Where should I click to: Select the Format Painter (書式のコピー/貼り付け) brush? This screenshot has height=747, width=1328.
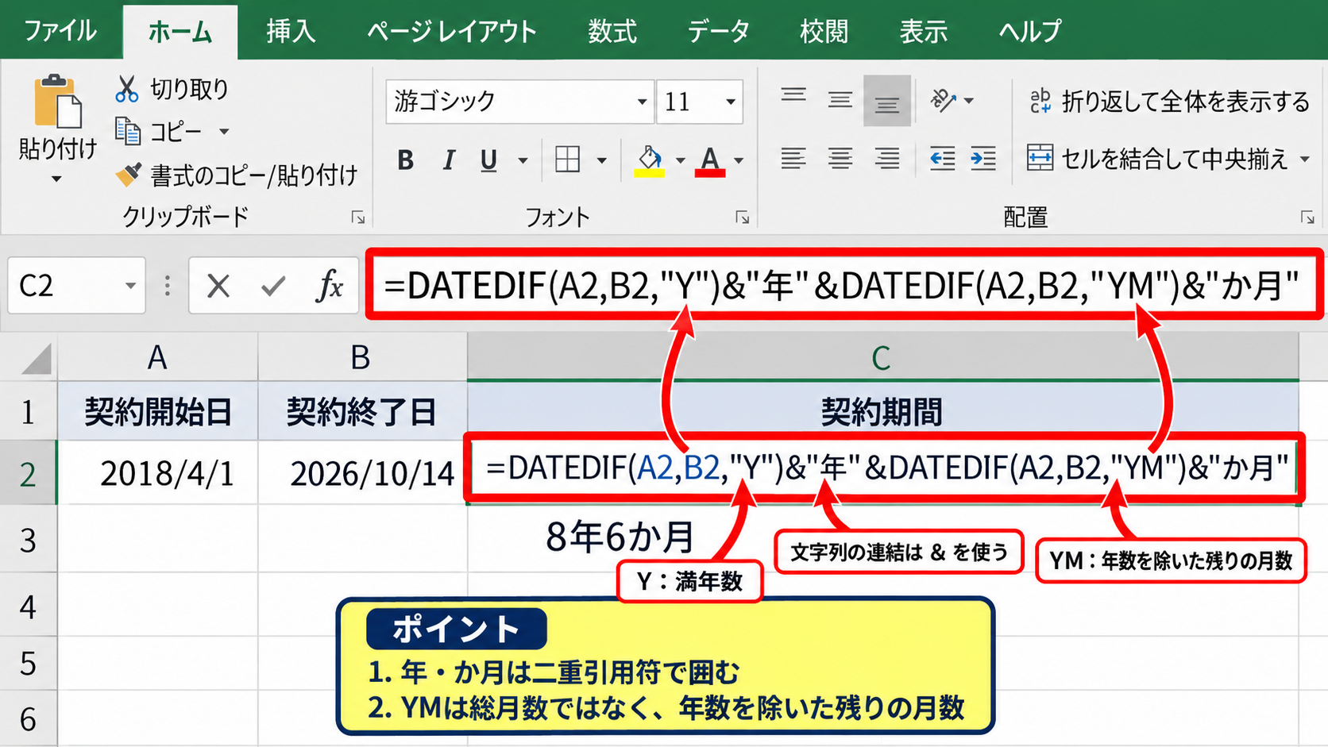pos(128,175)
